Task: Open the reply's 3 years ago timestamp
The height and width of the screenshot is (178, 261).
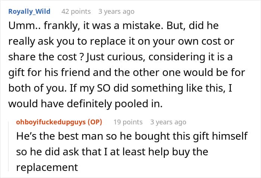Action: [x=168, y=122]
